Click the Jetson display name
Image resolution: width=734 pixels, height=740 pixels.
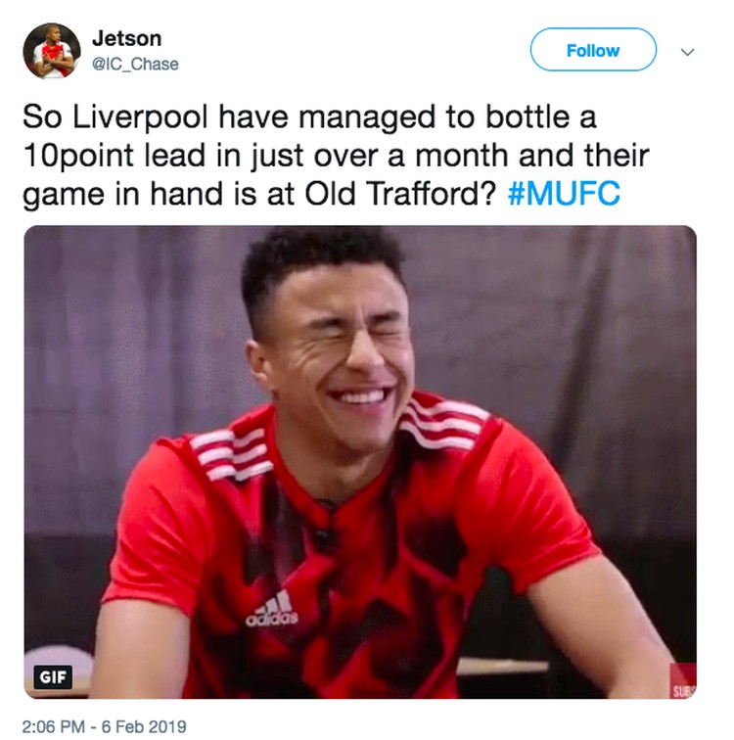coord(127,38)
